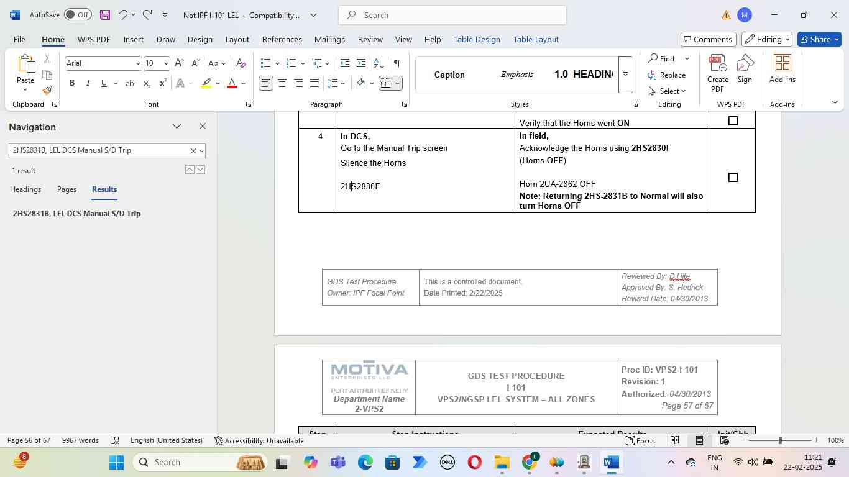Open Microsoft Teams from taskbar
849x477 pixels.
338,462
